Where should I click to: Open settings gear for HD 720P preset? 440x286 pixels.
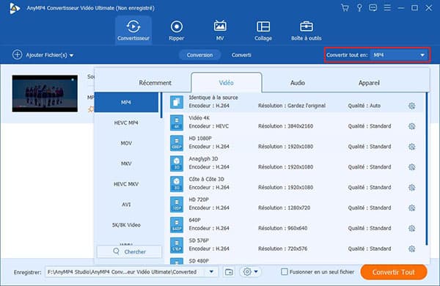(411, 208)
